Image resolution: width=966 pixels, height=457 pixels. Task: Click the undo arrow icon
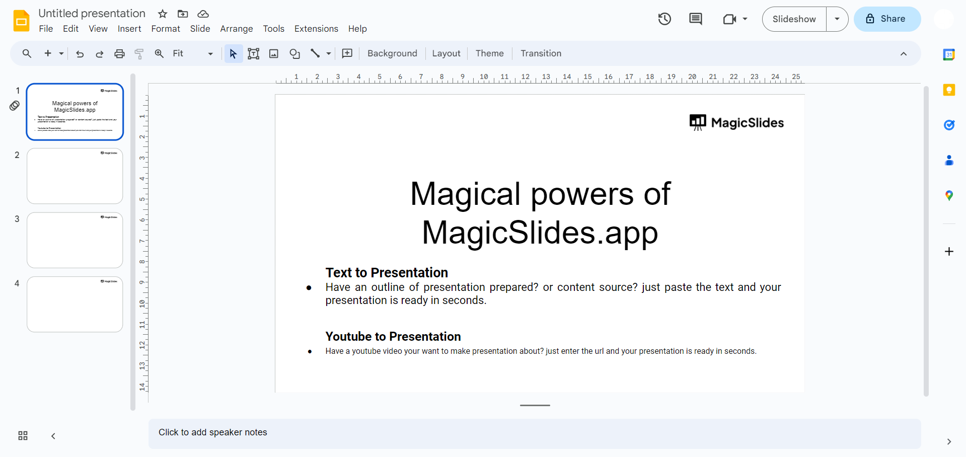[x=80, y=54]
